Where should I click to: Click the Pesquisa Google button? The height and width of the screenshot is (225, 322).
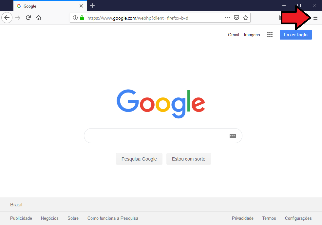coord(139,159)
